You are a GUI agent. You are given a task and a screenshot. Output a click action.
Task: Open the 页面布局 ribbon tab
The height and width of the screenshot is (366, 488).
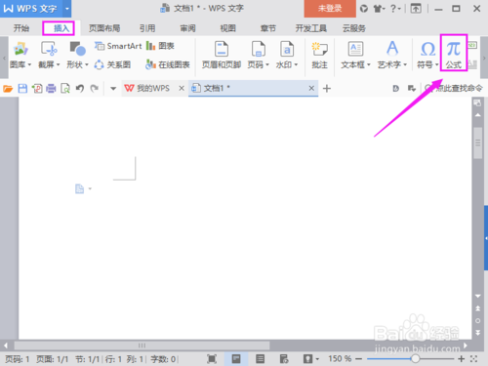point(104,28)
